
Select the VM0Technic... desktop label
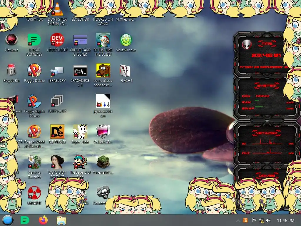tap(126, 19)
